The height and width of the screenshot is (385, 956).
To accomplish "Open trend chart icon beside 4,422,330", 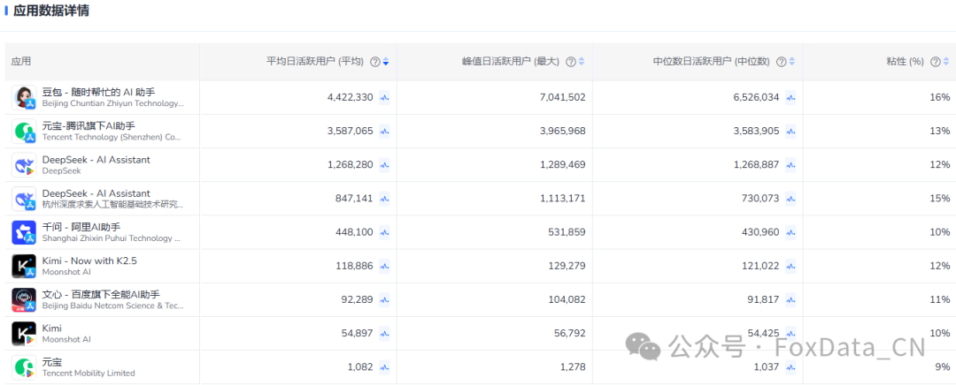I will coord(384,97).
